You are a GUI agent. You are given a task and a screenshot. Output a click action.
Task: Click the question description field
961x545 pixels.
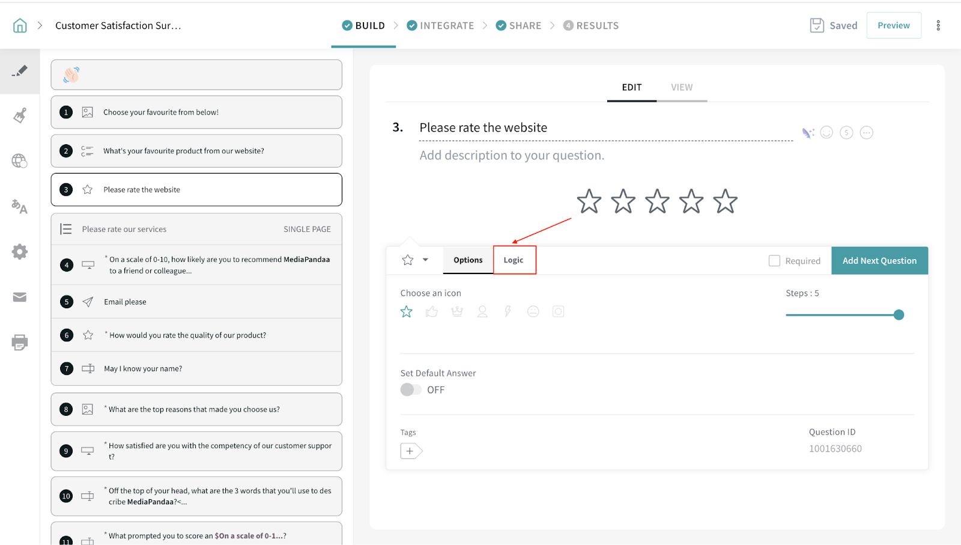512,156
